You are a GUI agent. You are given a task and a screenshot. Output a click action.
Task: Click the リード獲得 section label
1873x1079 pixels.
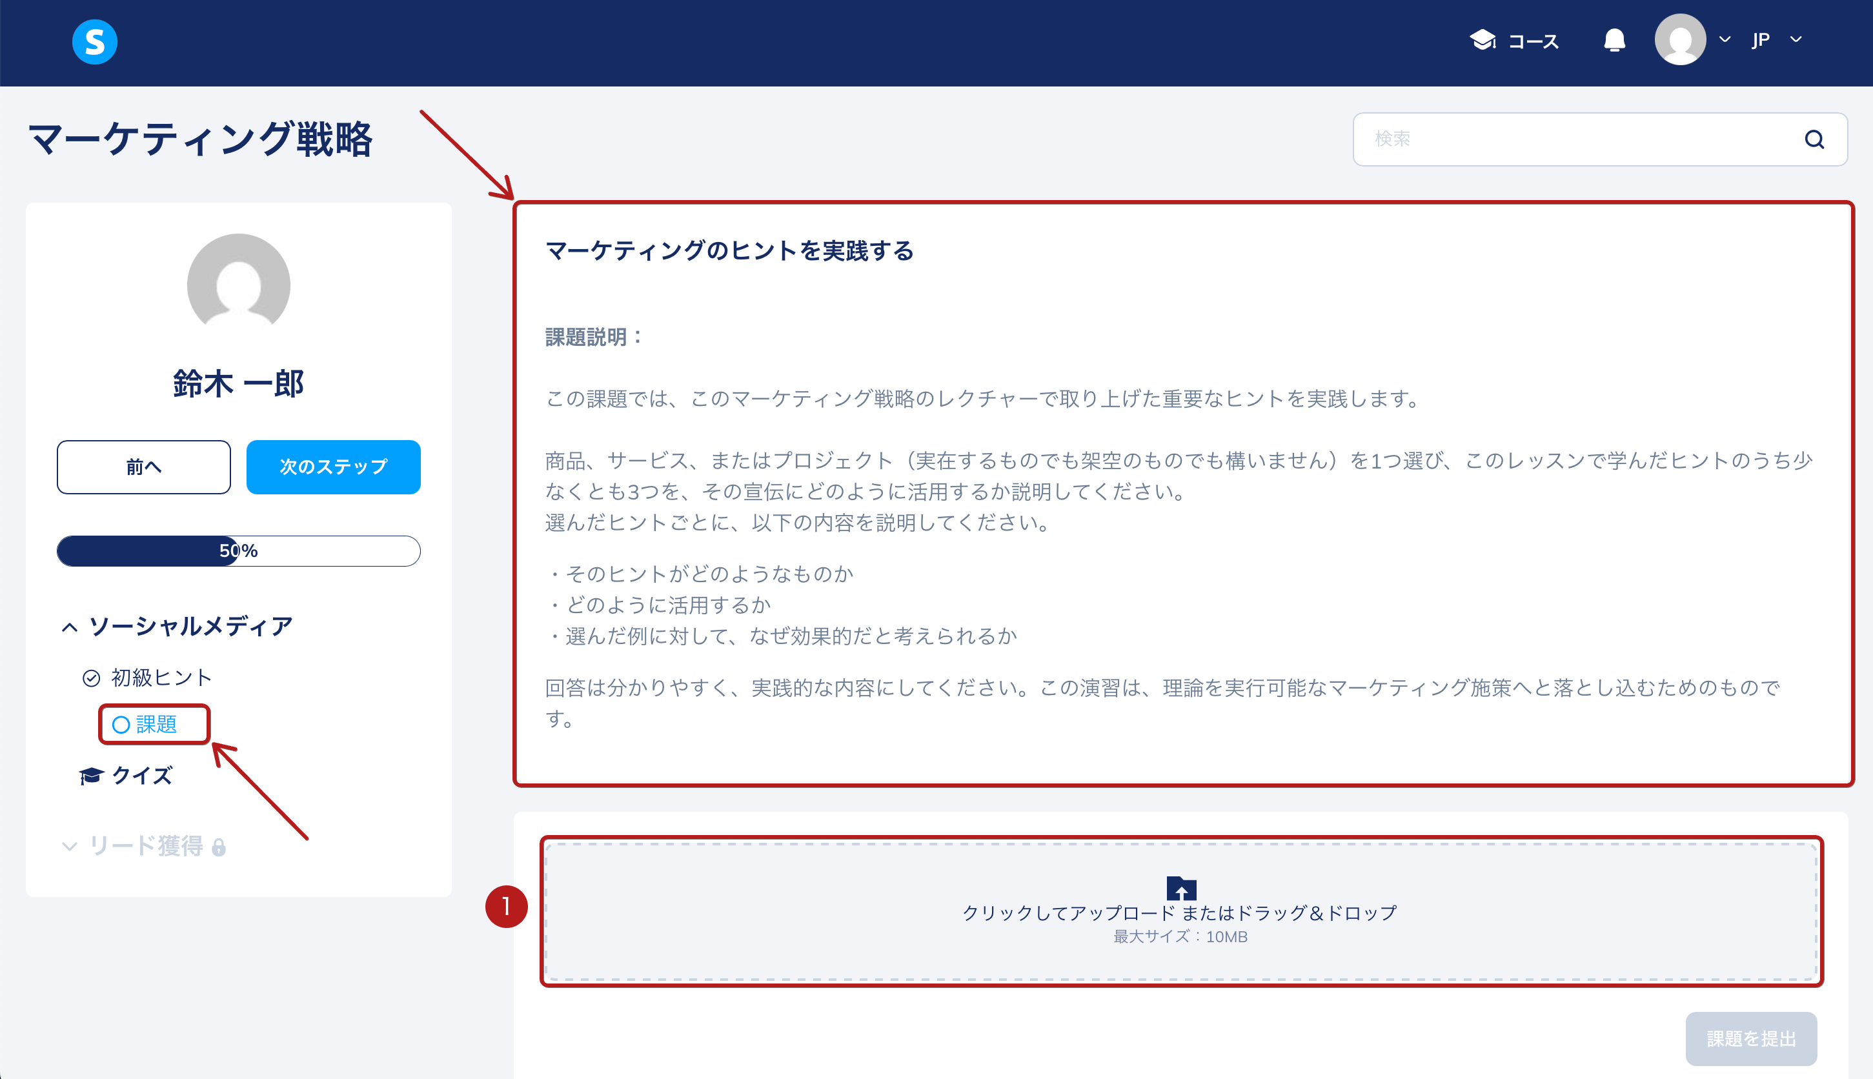(x=145, y=845)
